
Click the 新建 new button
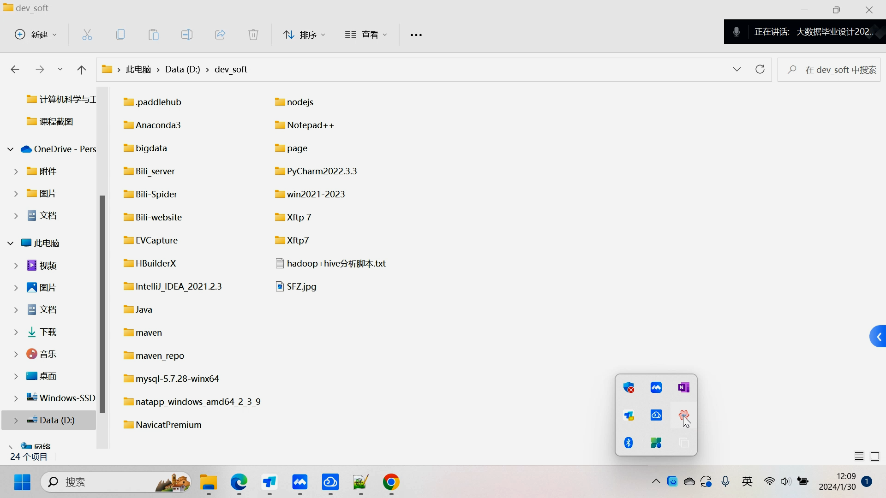(36, 35)
